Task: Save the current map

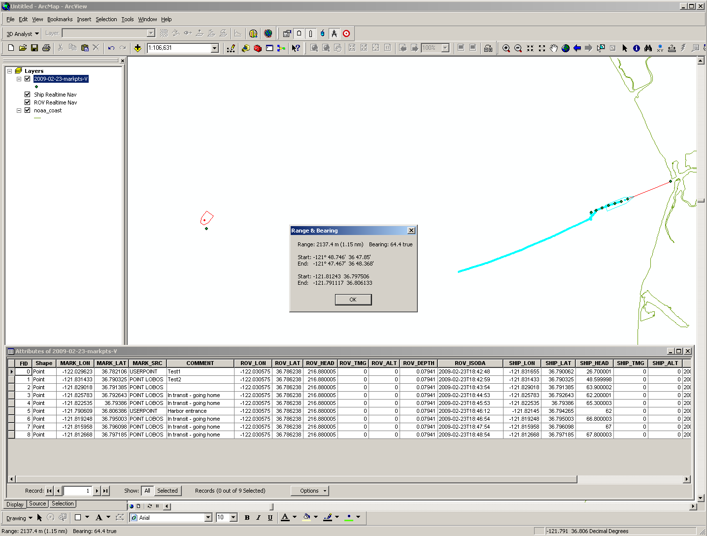Action: (34, 48)
